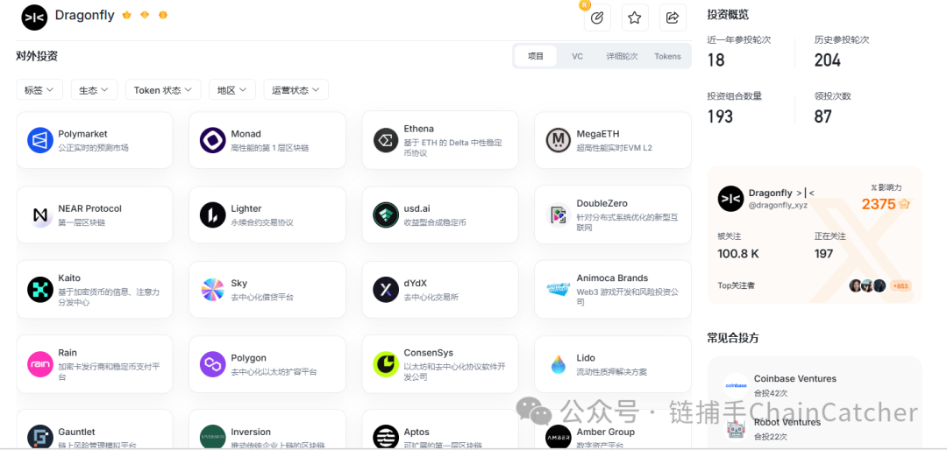Viewport: 947px width, 450px height.
Task: Click the Coinbase Ventures name
Action: pos(794,379)
